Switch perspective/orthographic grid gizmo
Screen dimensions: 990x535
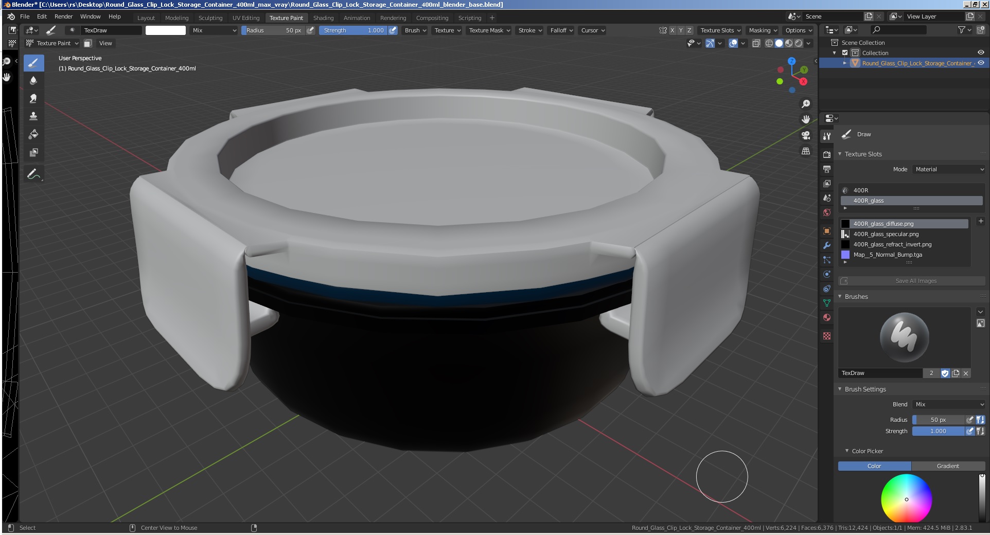(806, 151)
